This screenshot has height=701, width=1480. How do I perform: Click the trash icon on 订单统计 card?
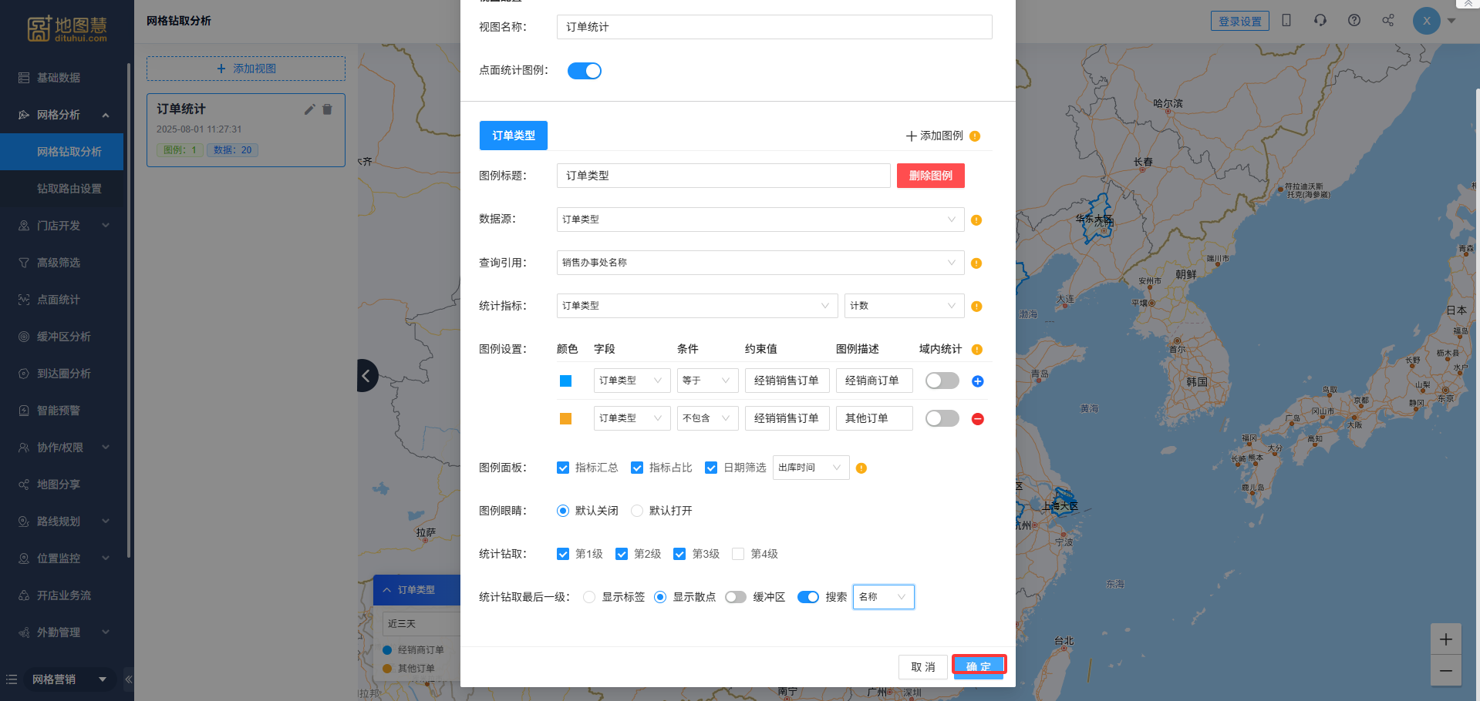point(327,109)
